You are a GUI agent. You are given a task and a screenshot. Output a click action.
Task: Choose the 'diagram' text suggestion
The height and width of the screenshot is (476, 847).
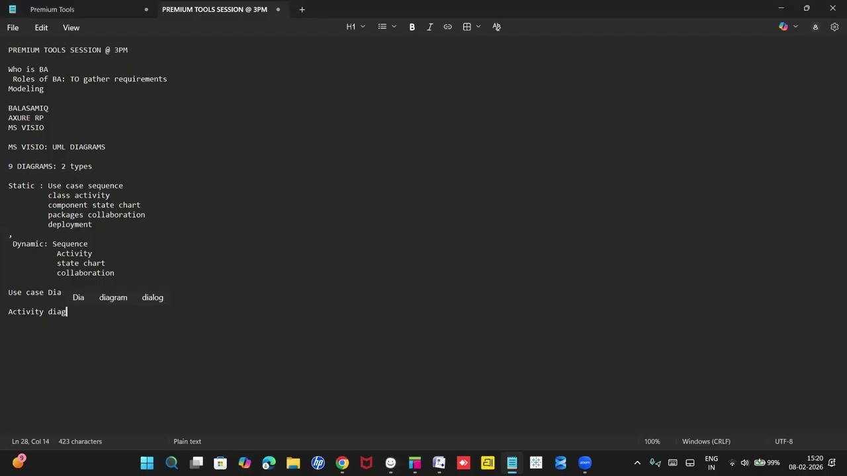pos(113,297)
